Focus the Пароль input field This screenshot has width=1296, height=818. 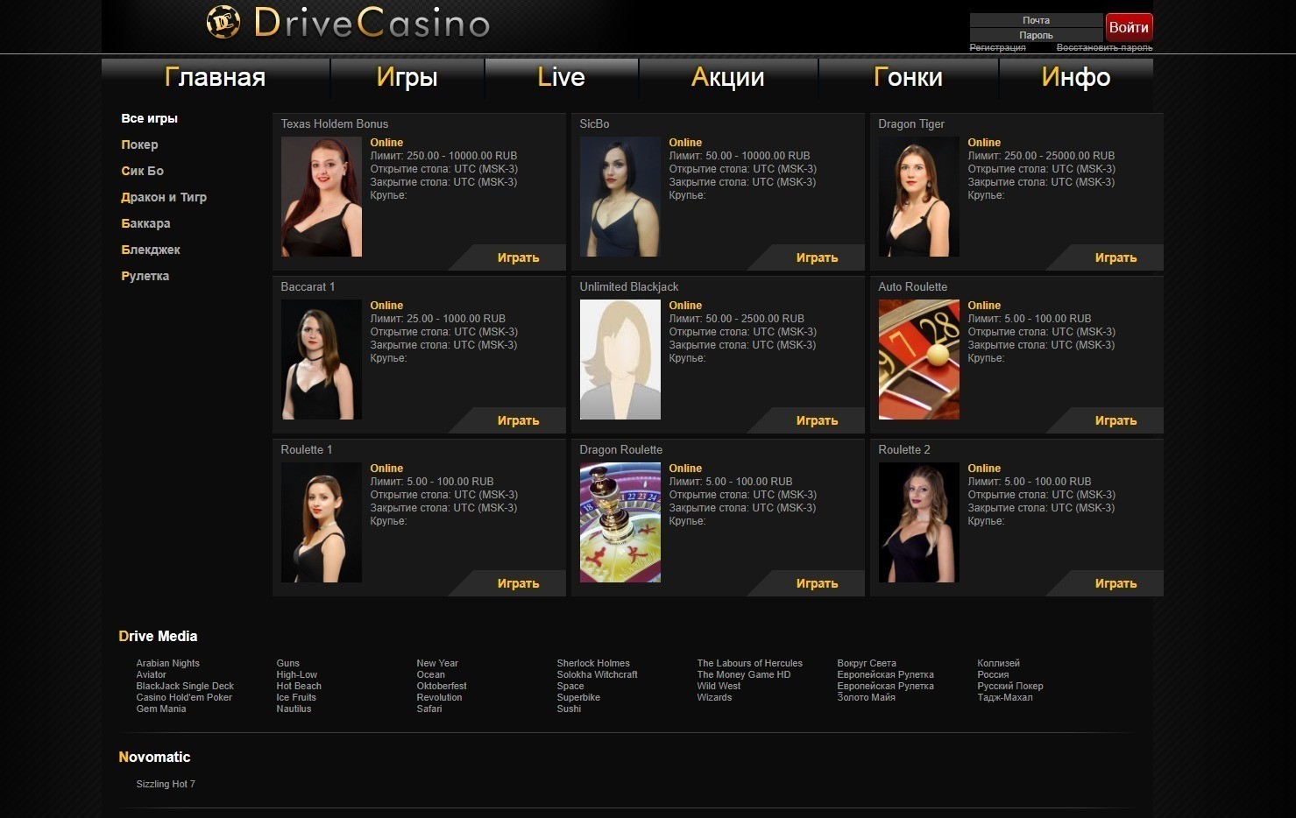pyautogui.click(x=1036, y=35)
